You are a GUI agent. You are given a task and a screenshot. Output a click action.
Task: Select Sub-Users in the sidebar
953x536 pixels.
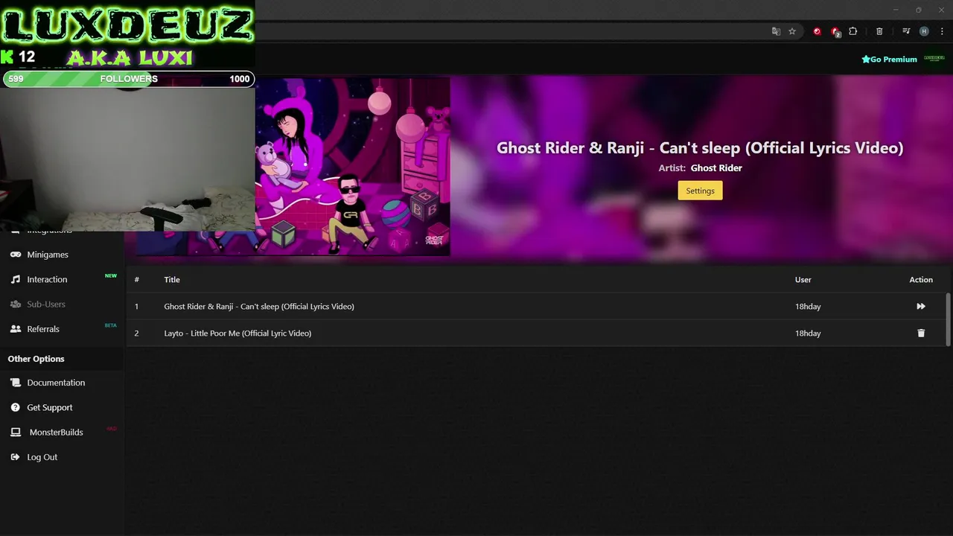[46, 304]
